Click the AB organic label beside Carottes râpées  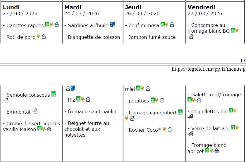tap(47, 25)
